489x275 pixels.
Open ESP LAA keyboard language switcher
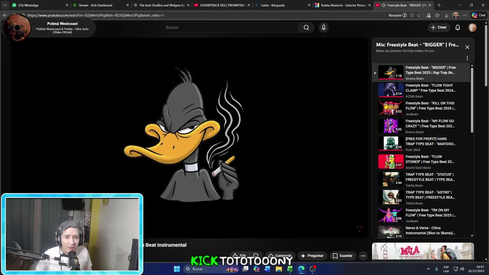click(x=446, y=269)
